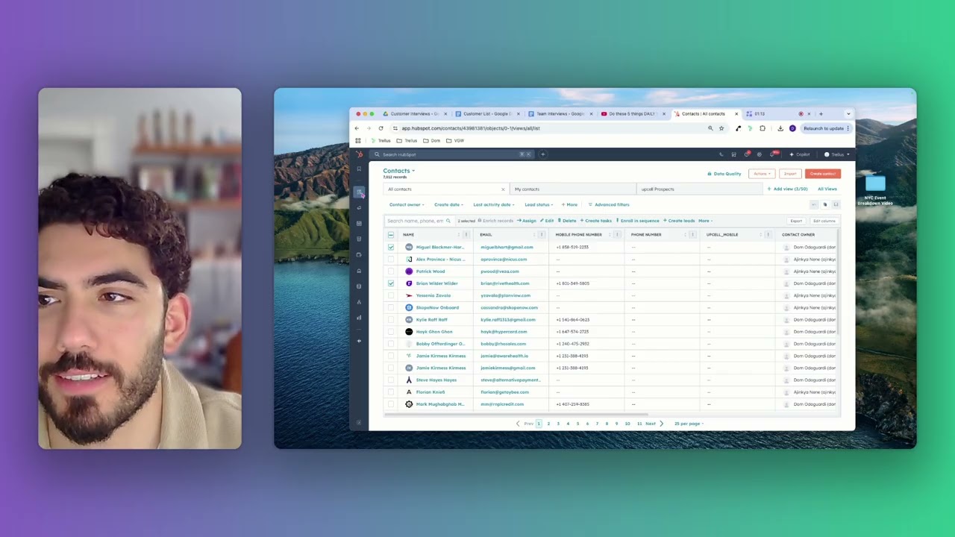Open the bookmarks icon in HubSpot sidebar
Screen dimensions: 955x537
click(x=359, y=169)
